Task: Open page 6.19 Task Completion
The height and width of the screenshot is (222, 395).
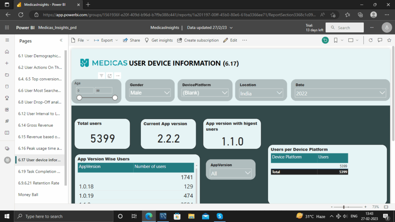Action: point(40,172)
